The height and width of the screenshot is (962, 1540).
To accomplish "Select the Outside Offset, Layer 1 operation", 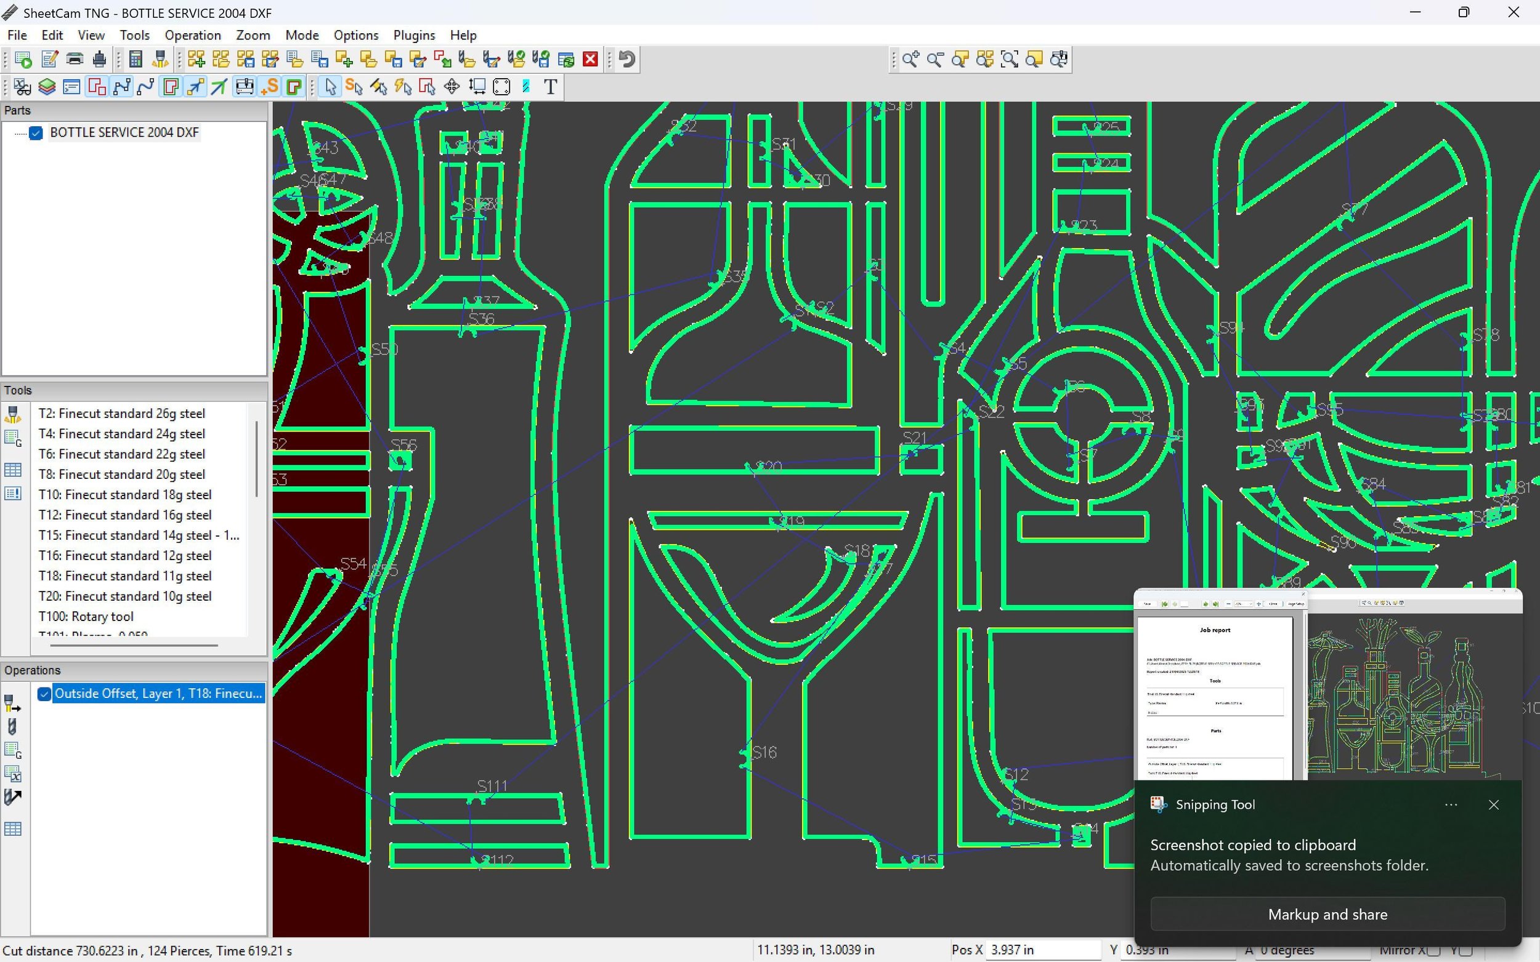I will tap(158, 694).
